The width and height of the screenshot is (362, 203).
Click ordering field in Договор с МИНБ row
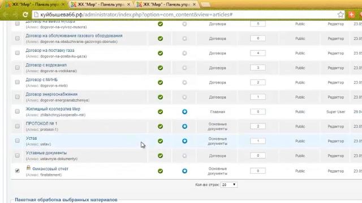(x=258, y=82)
